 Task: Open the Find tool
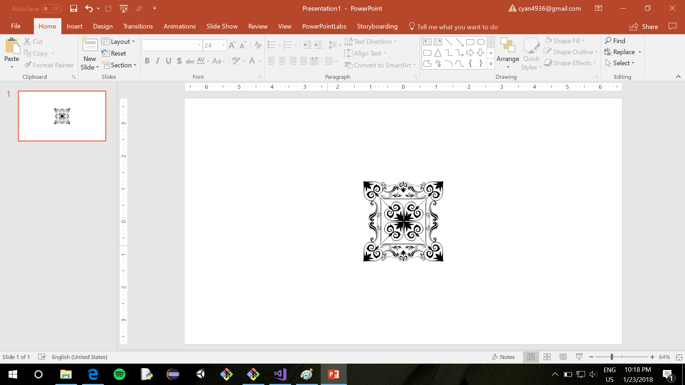(x=615, y=41)
